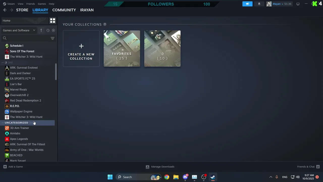Screen dimensions: 323x182
Task: Click Add a Game
Action: 13,167
